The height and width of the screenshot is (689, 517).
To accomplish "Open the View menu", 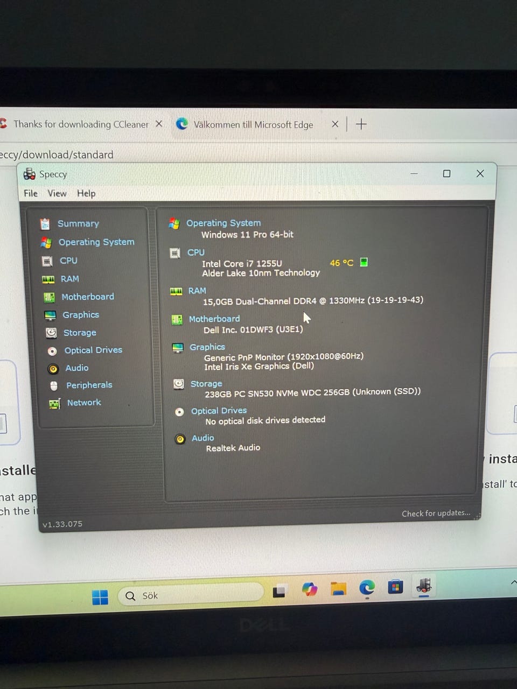I will click(x=57, y=193).
